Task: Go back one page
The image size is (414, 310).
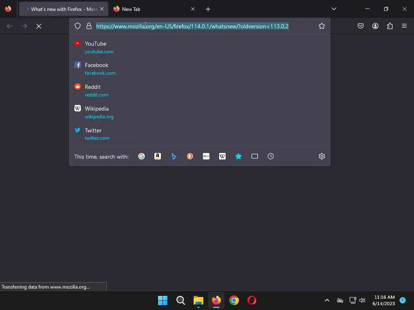Action: click(x=10, y=26)
